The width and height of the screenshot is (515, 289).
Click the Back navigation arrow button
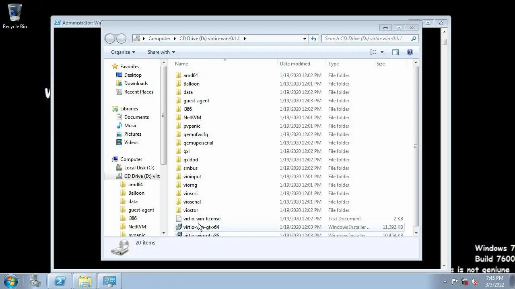pos(110,39)
